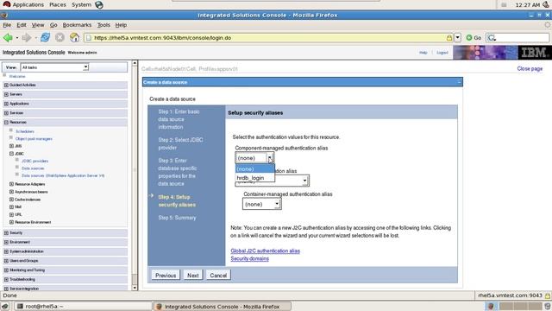Open the Security domains link
This screenshot has height=311, width=552.
pyautogui.click(x=249, y=259)
